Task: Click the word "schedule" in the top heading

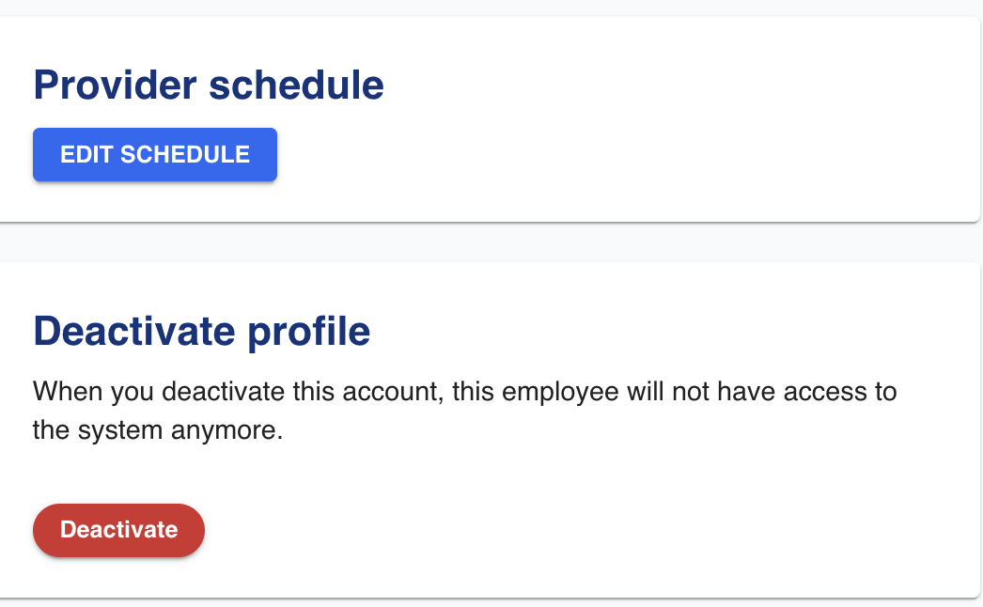Action: click(296, 86)
